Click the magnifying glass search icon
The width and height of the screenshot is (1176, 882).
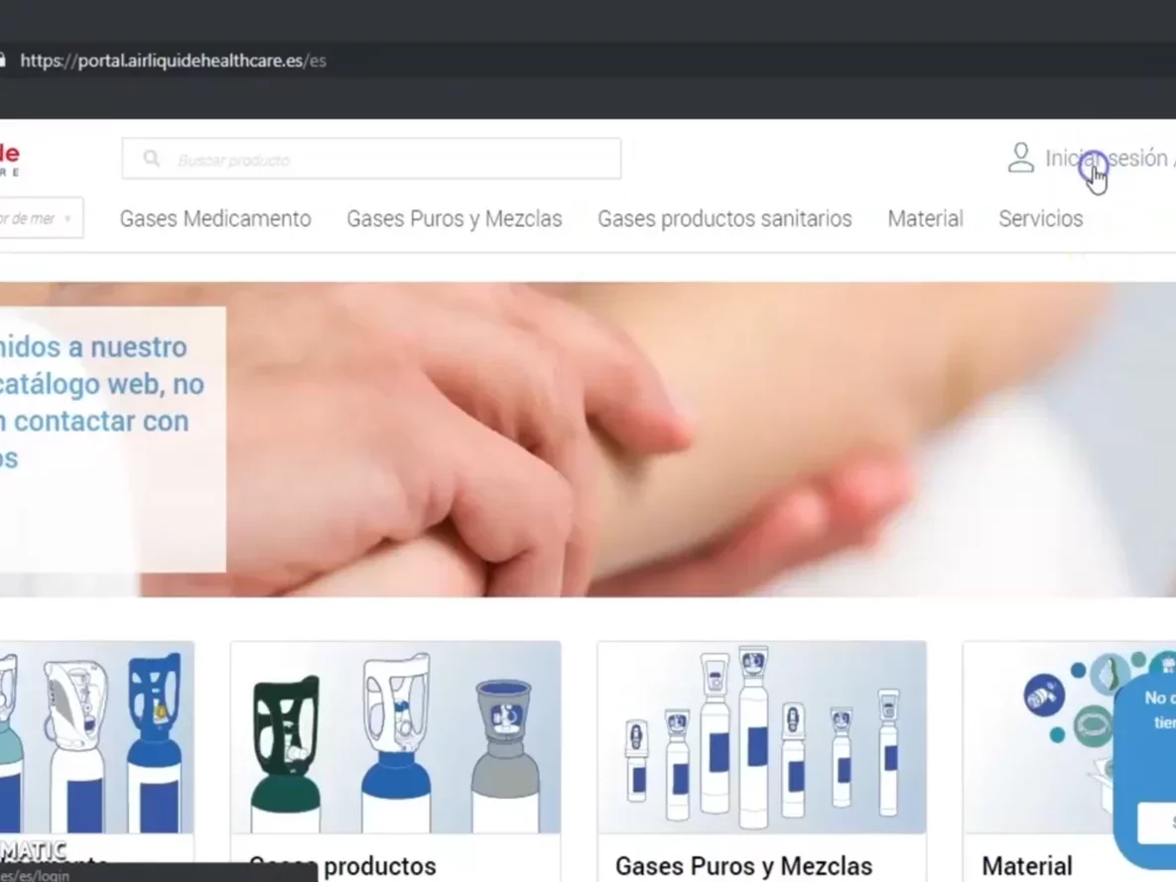[x=152, y=159]
